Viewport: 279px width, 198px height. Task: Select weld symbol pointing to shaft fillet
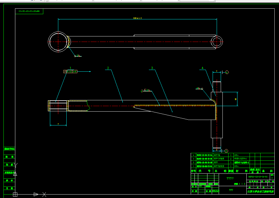(199, 88)
